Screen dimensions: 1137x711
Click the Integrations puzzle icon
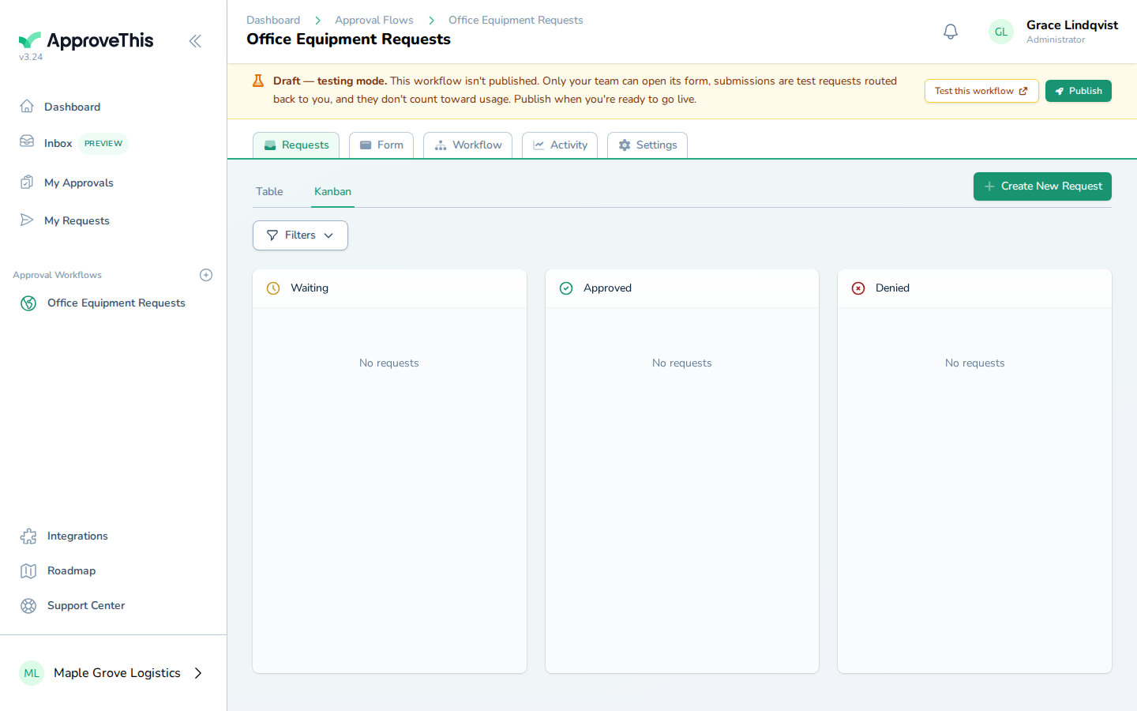pyautogui.click(x=28, y=536)
